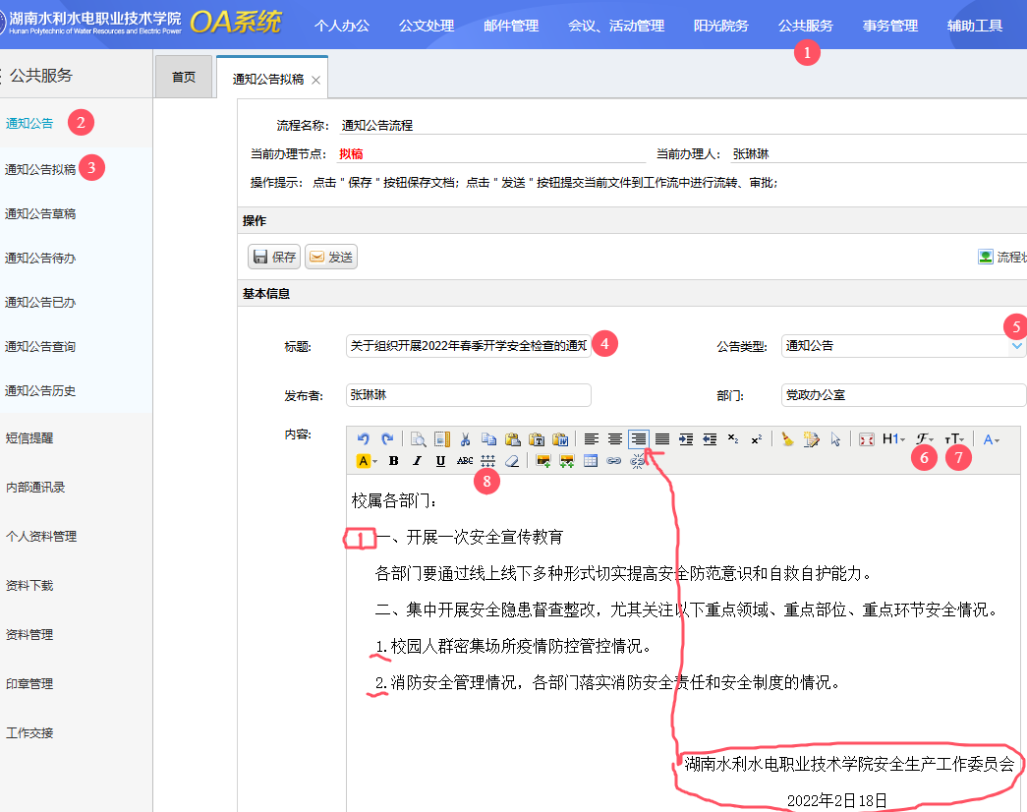The height and width of the screenshot is (812, 1027).
Task: Toggle strikethrough formatting
Action: pos(465,461)
